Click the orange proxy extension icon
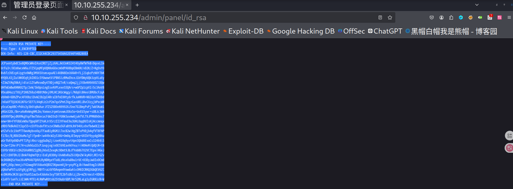The width and height of the screenshot is (513, 189). click(470, 17)
